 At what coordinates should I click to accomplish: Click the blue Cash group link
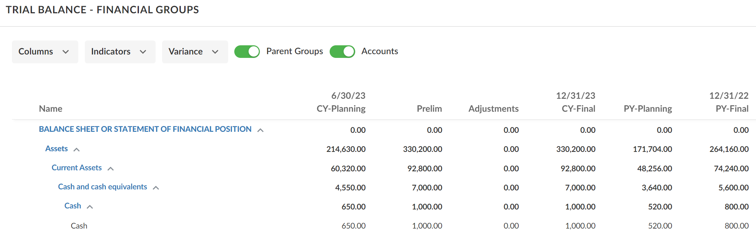pyautogui.click(x=73, y=206)
